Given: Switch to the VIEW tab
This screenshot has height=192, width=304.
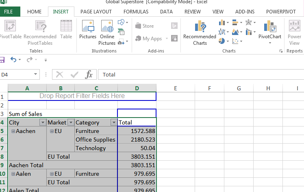Looking at the screenshot, I should (x=218, y=12).
